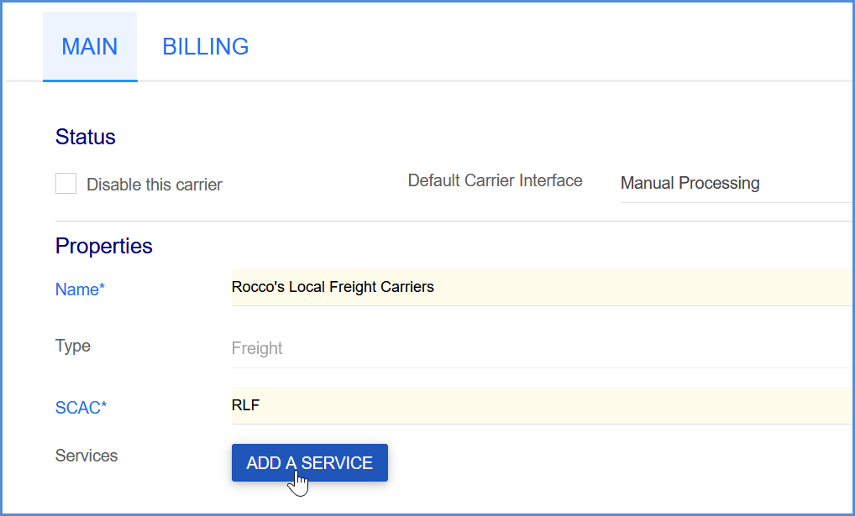The height and width of the screenshot is (516, 855).
Task: Click the Name* field label
Action: click(x=80, y=289)
